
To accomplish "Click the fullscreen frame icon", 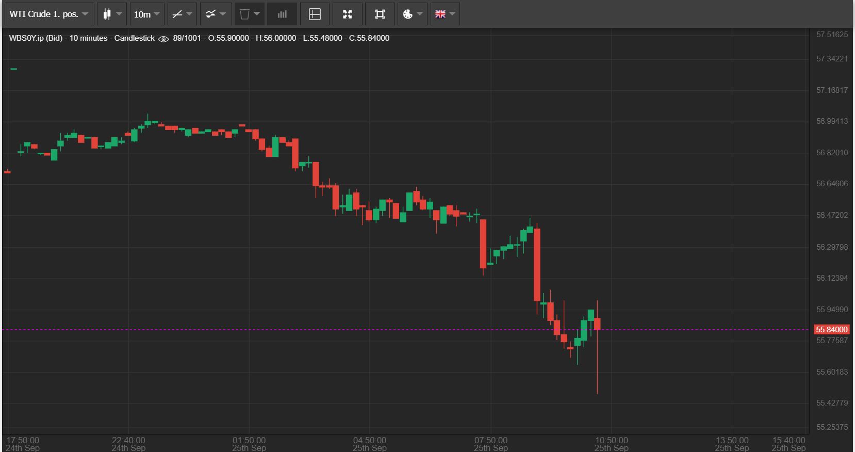I will pyautogui.click(x=380, y=14).
